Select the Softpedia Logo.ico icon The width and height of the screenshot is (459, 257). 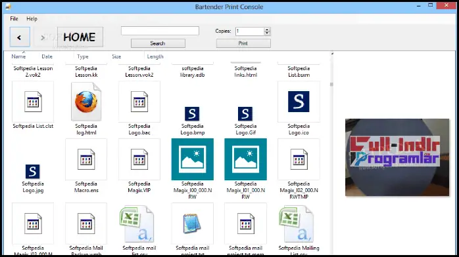coord(299,102)
